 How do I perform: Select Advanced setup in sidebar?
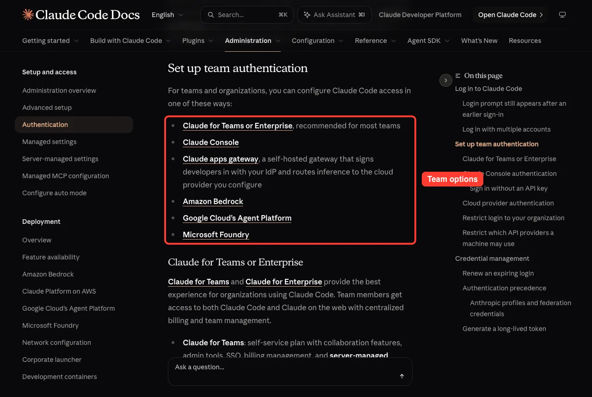pyautogui.click(x=47, y=108)
